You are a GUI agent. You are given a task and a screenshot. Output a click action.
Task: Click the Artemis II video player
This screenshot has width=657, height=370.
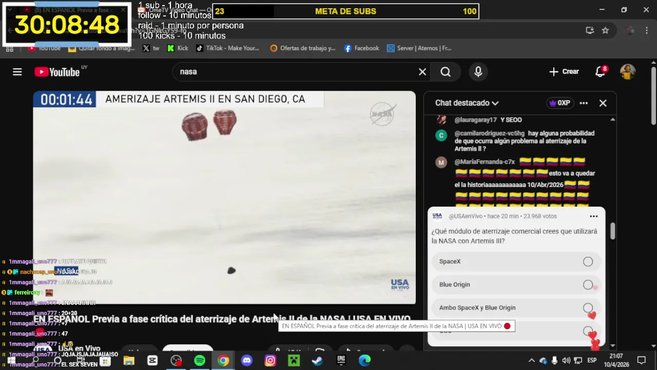pyautogui.click(x=224, y=198)
